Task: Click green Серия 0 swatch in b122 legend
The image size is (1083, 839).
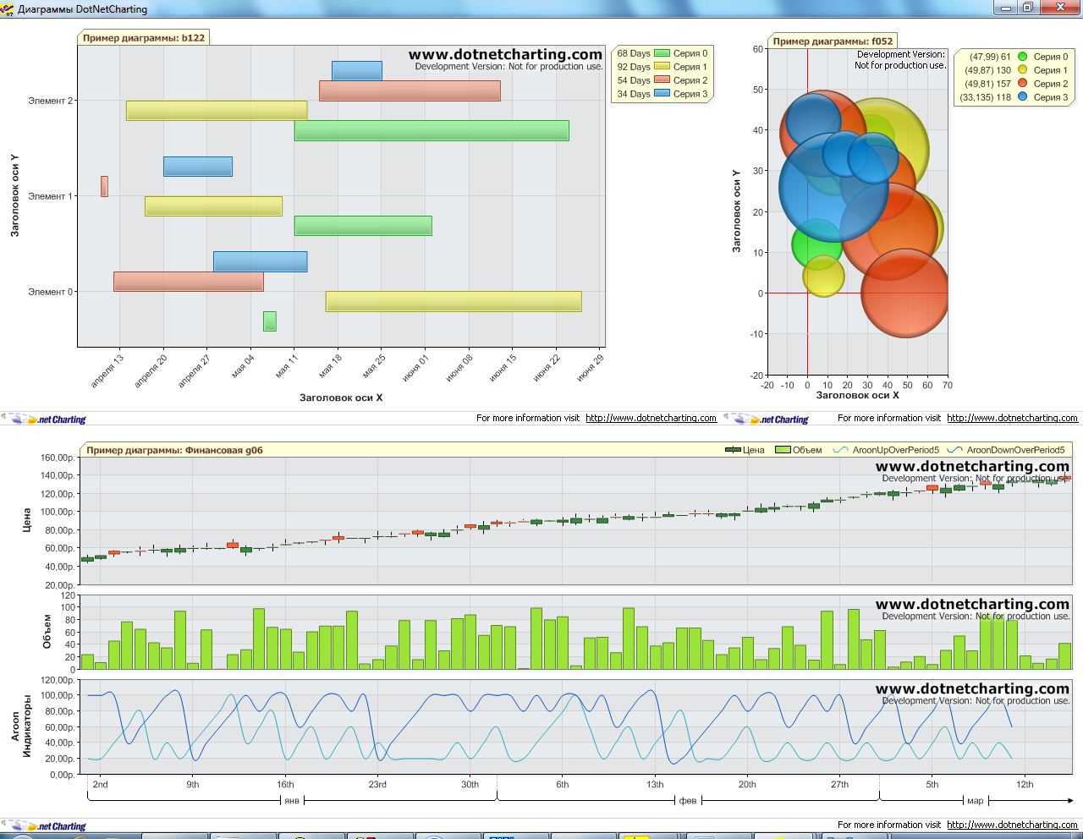Action: point(662,53)
